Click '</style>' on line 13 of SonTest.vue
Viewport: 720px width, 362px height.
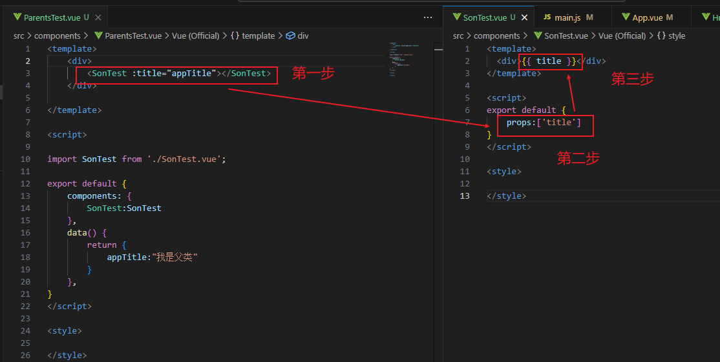507,196
